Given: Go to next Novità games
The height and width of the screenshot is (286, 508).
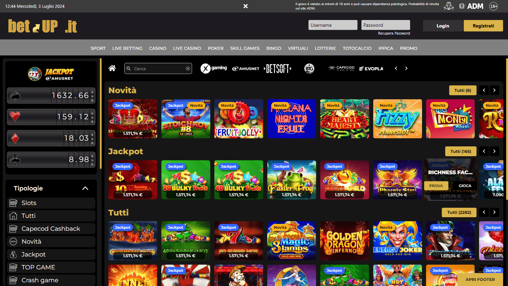Looking at the screenshot, I should pyautogui.click(x=494, y=90).
